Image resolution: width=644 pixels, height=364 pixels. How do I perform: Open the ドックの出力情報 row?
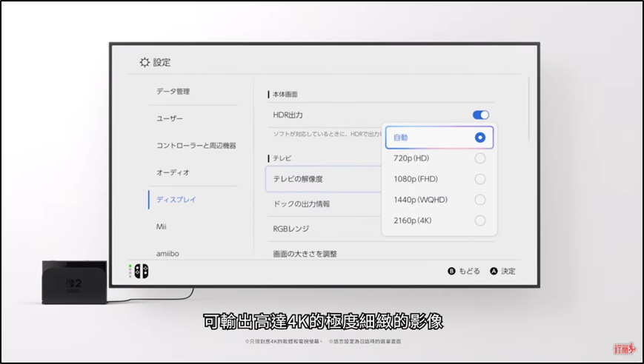click(302, 203)
